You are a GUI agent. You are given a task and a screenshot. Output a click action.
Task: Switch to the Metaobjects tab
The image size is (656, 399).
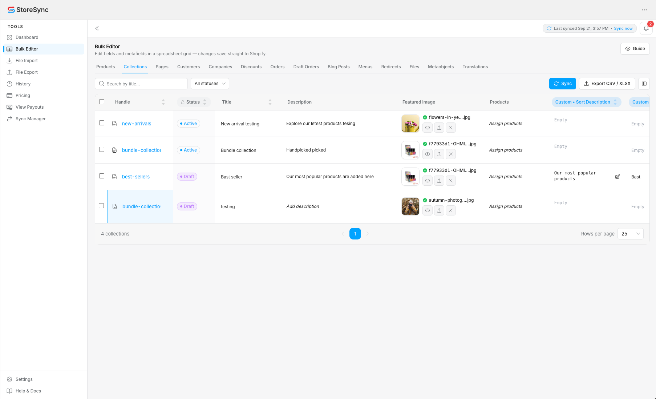pyautogui.click(x=441, y=67)
